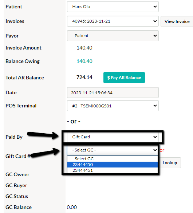
Task: Click the chevron arrow on Select GC dropdown
Action: 155,150
